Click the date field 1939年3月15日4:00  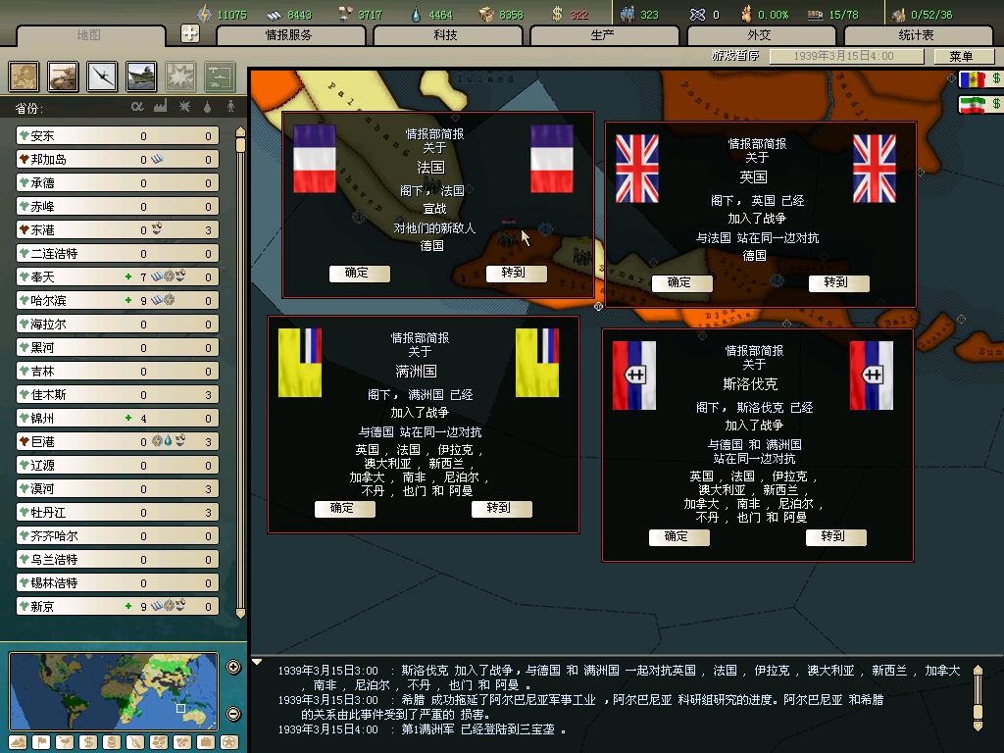[x=846, y=56]
